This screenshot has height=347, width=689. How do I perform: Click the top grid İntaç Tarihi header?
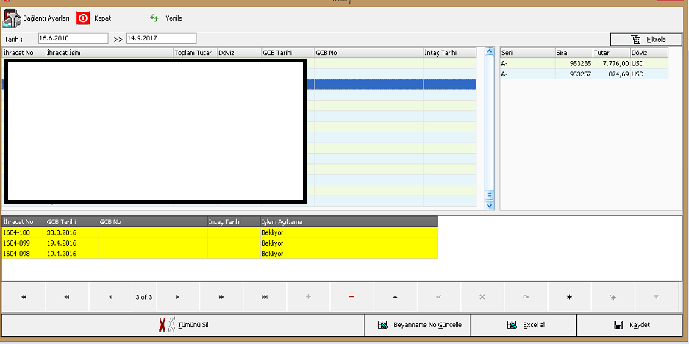pos(449,53)
